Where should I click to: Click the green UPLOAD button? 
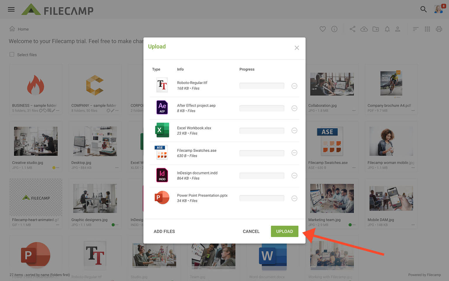click(284, 231)
